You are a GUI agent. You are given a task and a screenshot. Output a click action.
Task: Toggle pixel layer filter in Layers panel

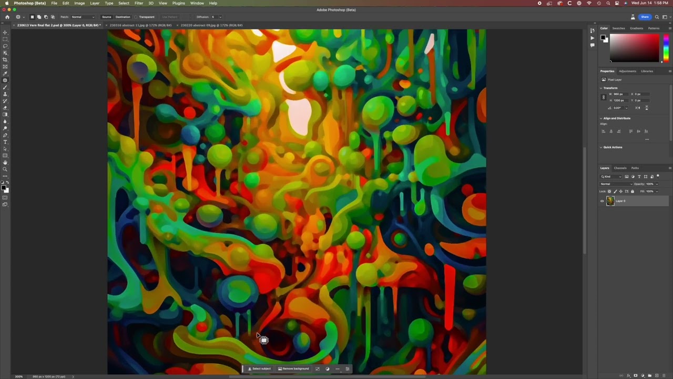point(627,176)
